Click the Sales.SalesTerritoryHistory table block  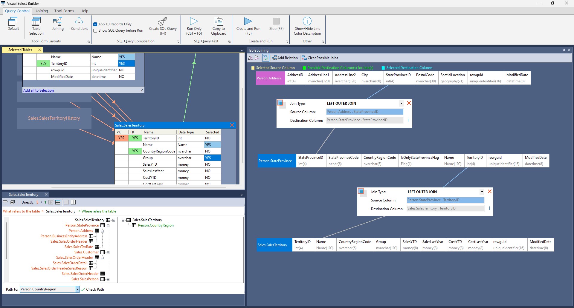point(54,118)
